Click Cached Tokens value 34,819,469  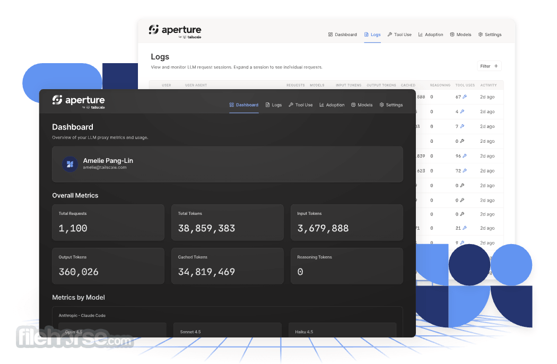tap(206, 272)
